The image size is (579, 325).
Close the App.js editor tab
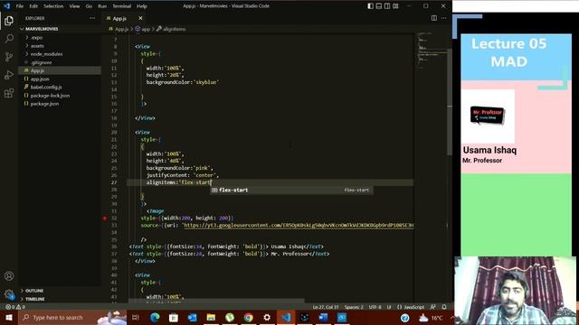pyautogui.click(x=140, y=18)
